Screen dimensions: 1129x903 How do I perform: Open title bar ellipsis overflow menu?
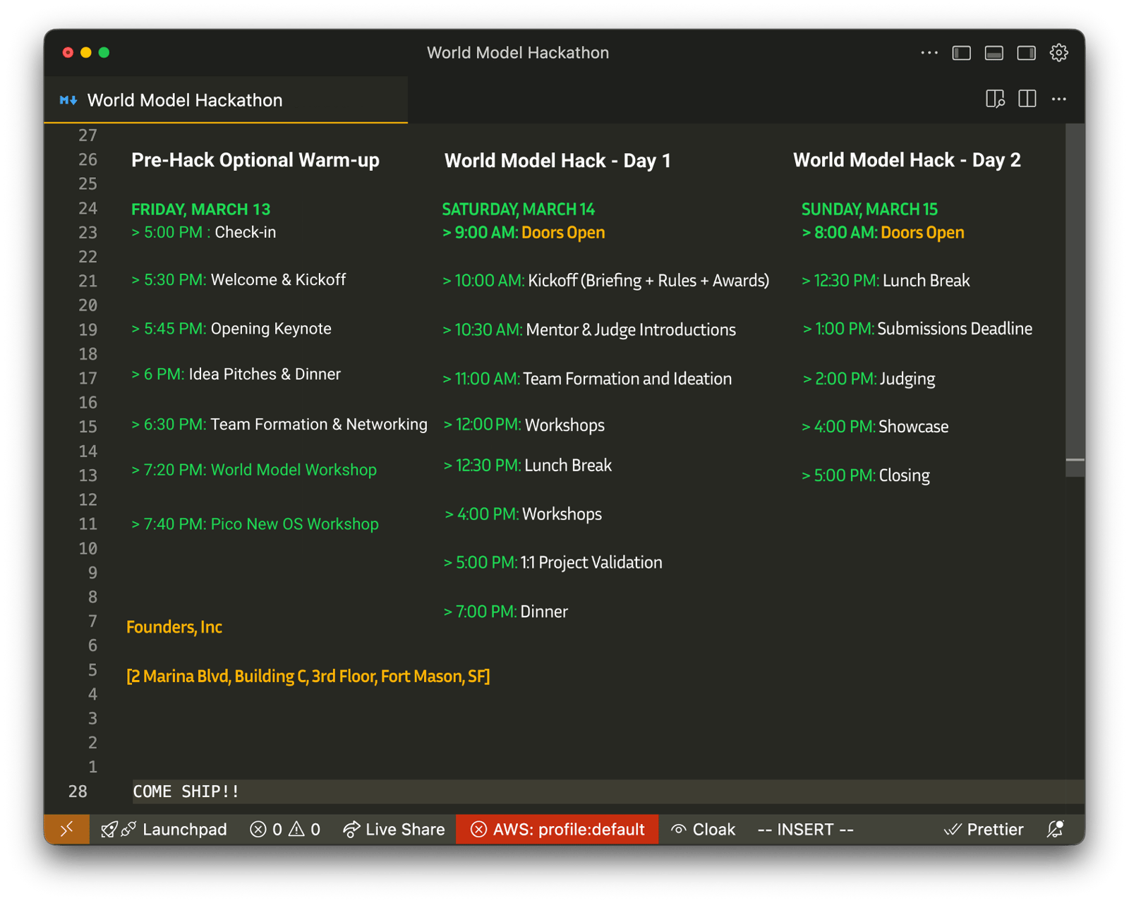[x=929, y=53]
